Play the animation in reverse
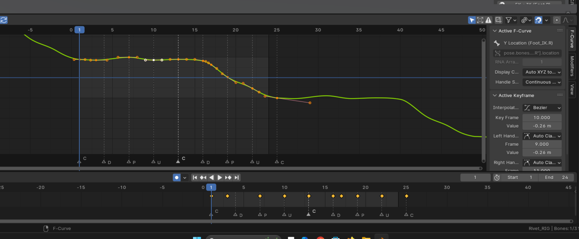The width and height of the screenshot is (579, 239). click(x=211, y=178)
